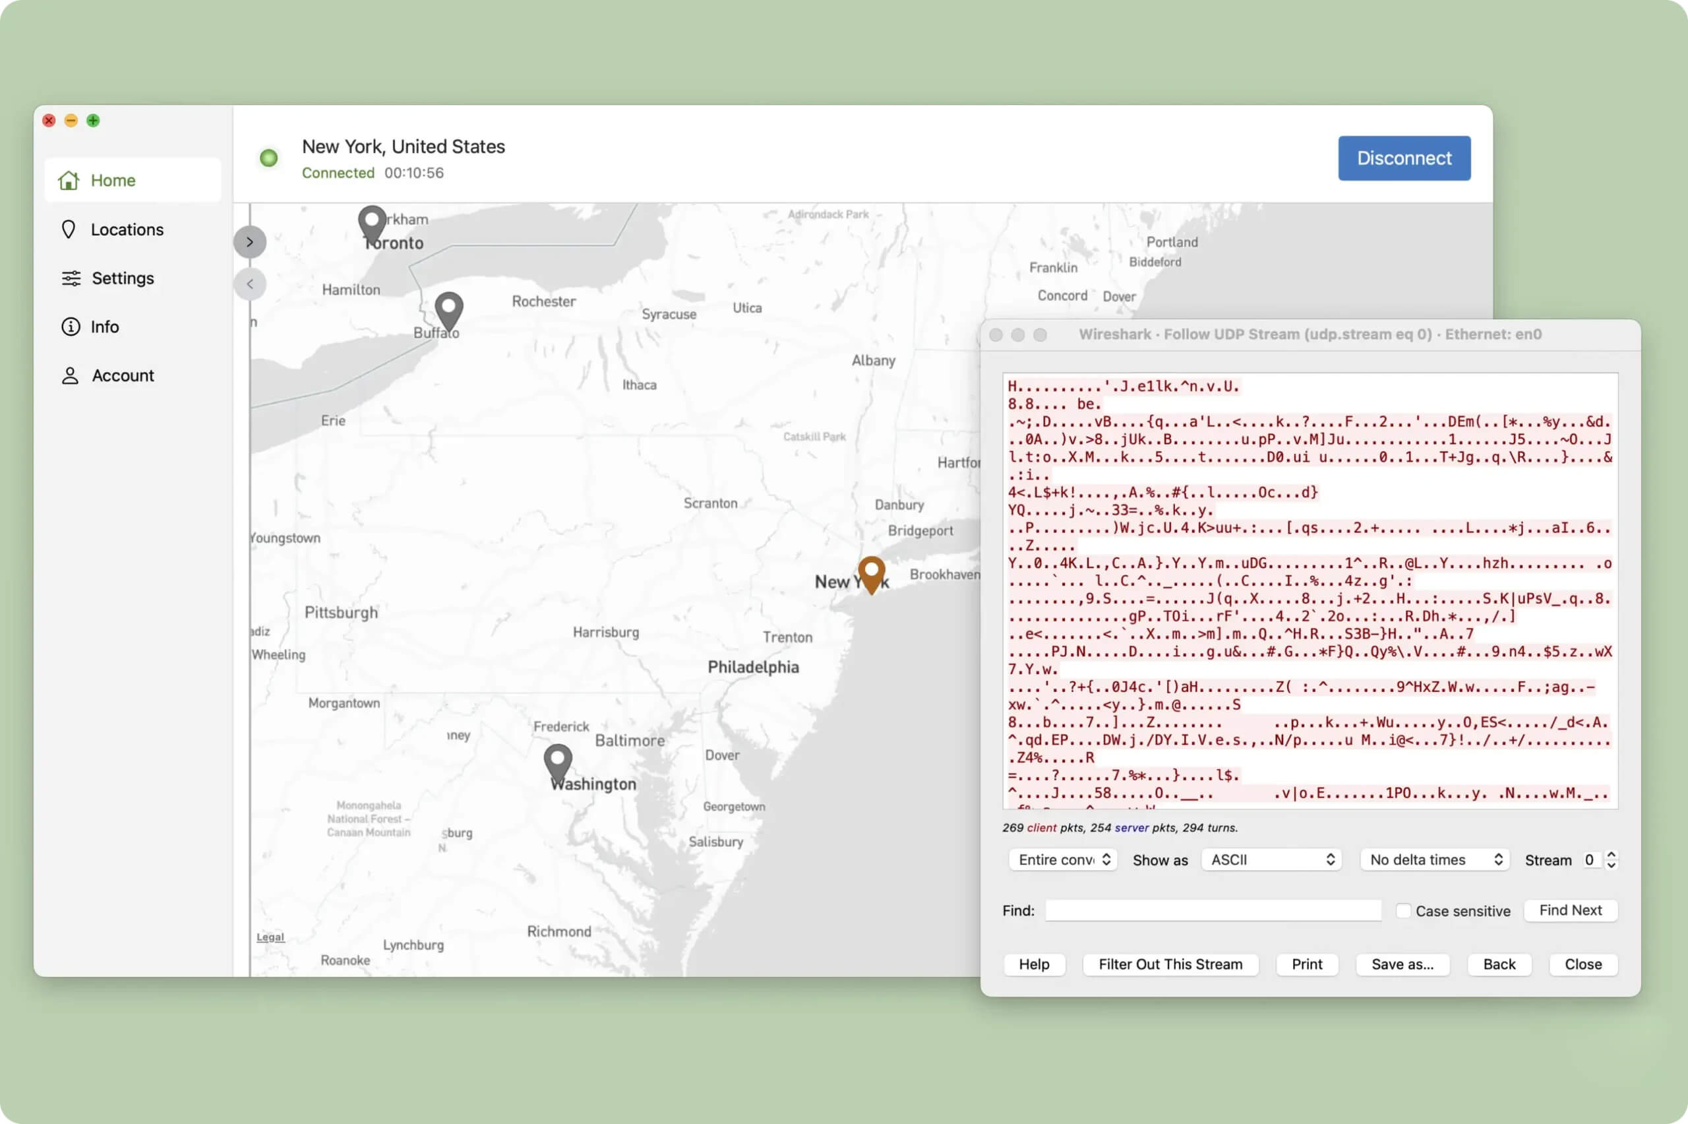Enable the Case sensitive checkbox
Viewport: 1688px width, 1124px height.
click(1403, 910)
